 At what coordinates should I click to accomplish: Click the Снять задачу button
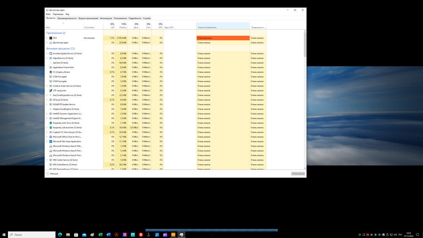298,174
